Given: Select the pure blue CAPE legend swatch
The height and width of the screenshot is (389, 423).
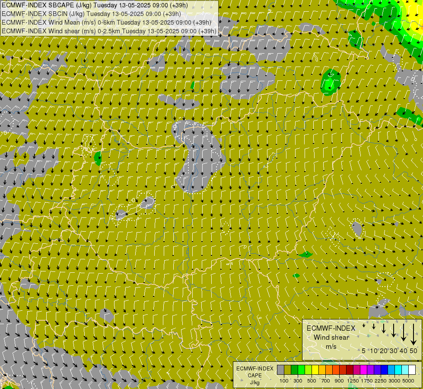Looking at the screenshot, I should (x=385, y=370).
